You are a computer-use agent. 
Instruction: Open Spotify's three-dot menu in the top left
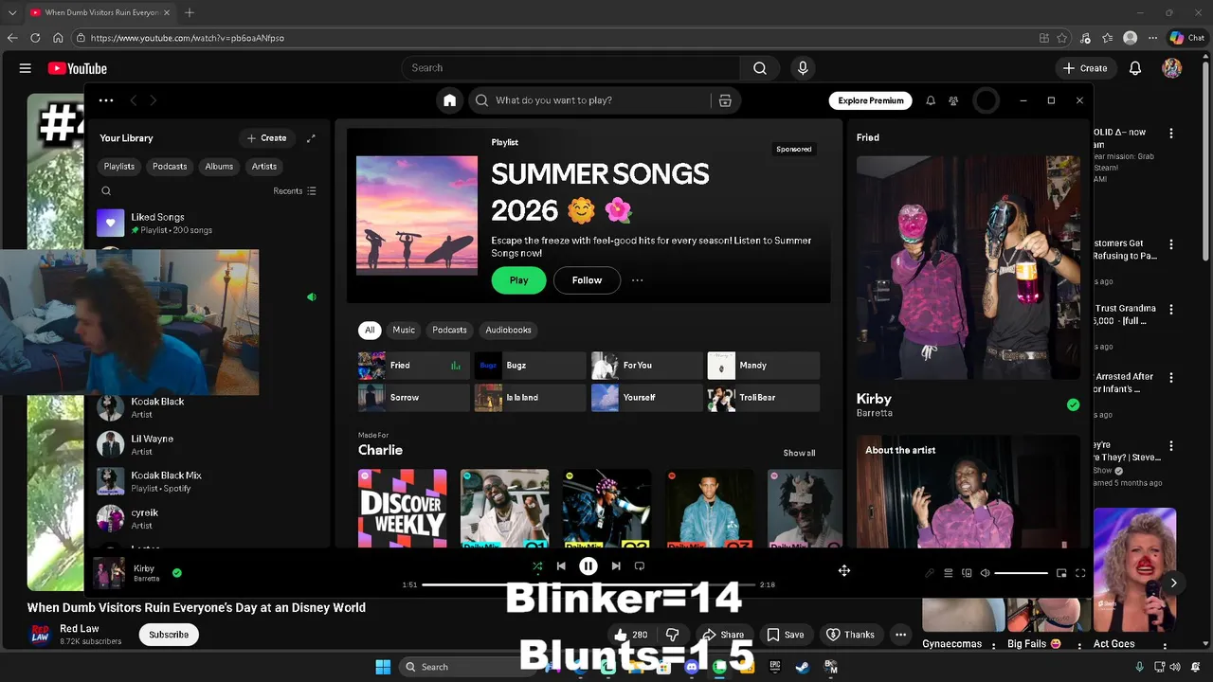point(106,100)
